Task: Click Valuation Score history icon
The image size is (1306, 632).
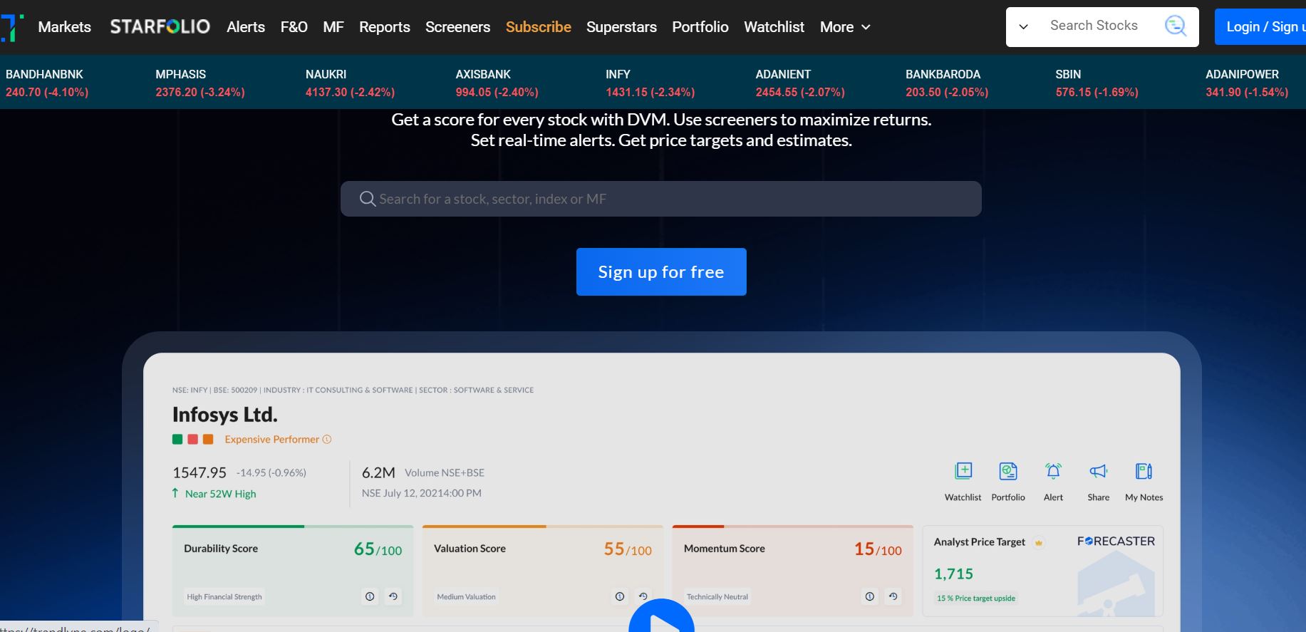Action: (643, 596)
